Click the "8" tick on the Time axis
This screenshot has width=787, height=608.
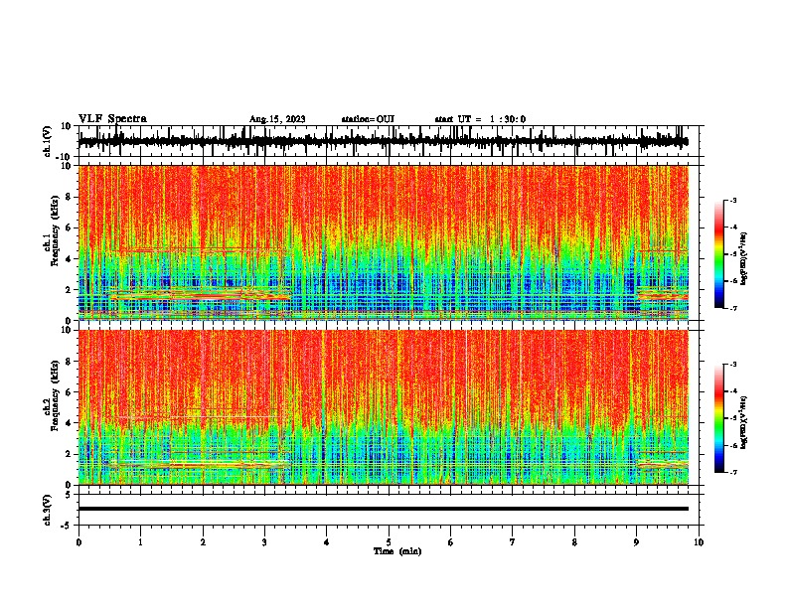[574, 542]
